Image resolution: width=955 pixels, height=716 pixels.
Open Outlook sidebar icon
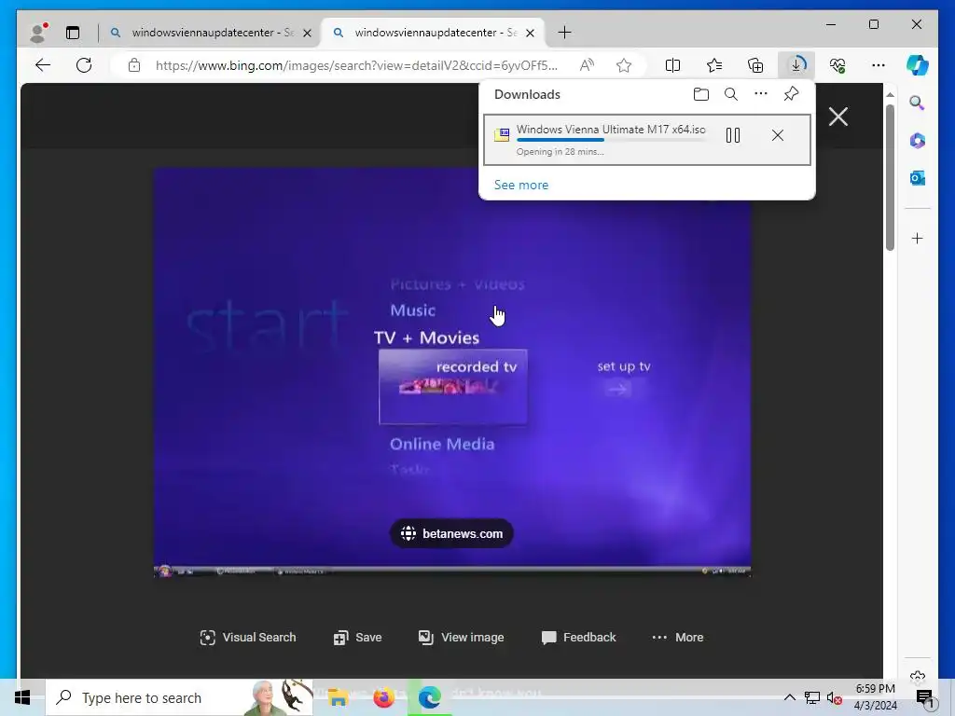point(918,178)
